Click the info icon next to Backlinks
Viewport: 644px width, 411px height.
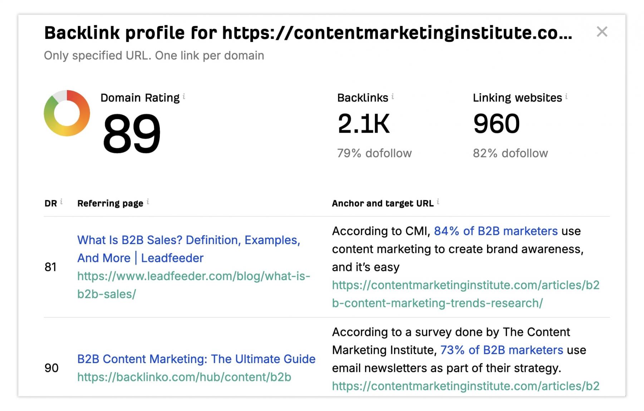[393, 96]
